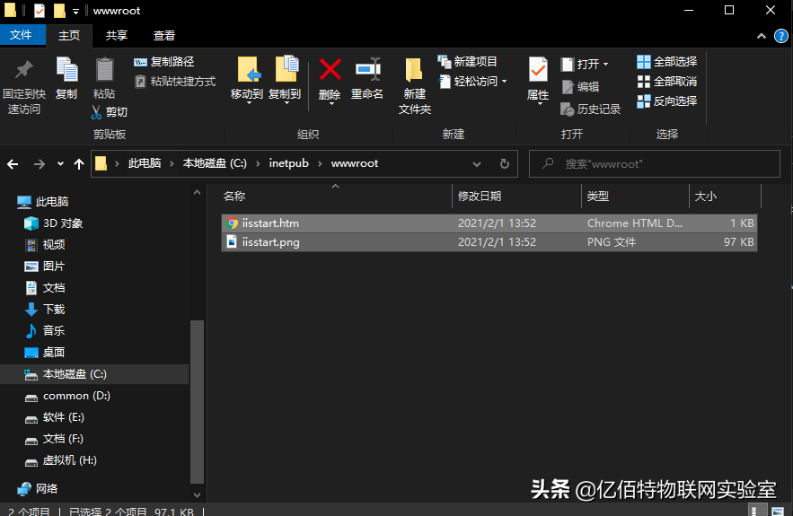The width and height of the screenshot is (793, 516).
Task: Click the Copy Path (复制路径) icon
Action: (141, 62)
